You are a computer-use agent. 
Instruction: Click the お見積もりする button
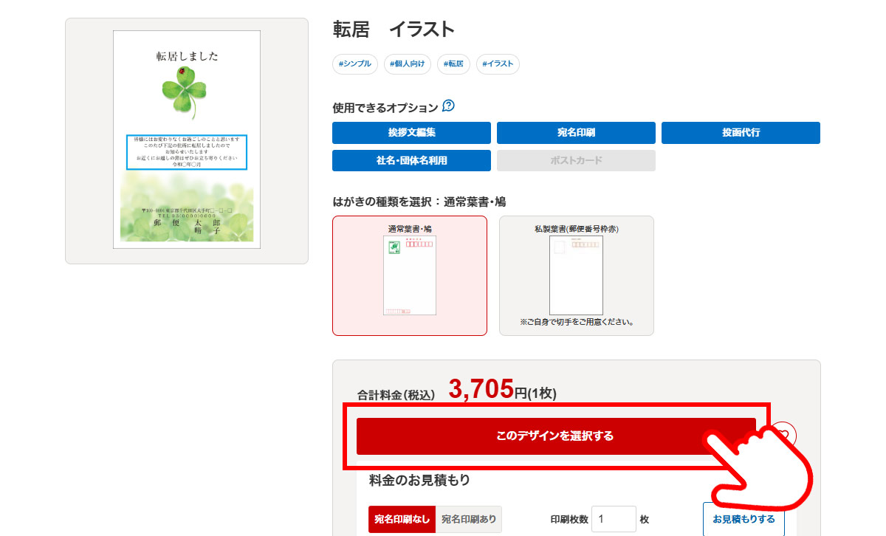click(x=744, y=519)
